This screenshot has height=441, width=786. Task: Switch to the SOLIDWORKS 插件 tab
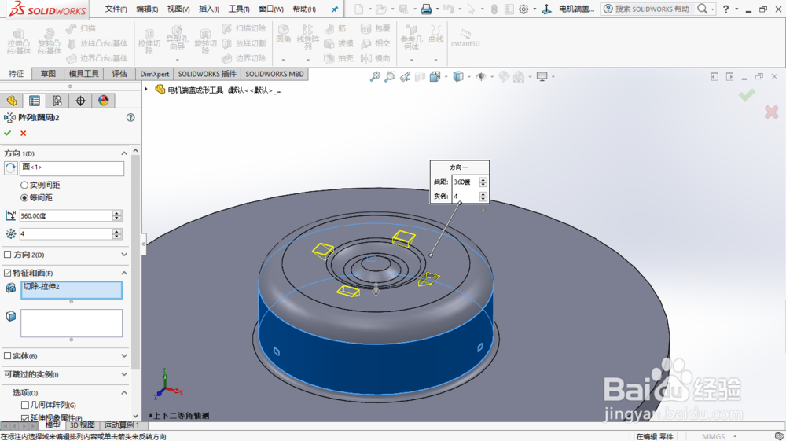207,74
